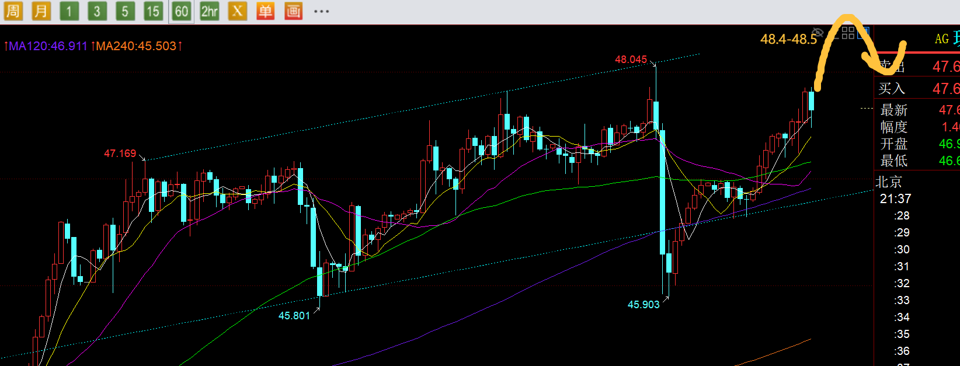Viewport: 960px width, 366px height.
Task: Select the 1-minute timeframe button
Action: click(x=69, y=11)
